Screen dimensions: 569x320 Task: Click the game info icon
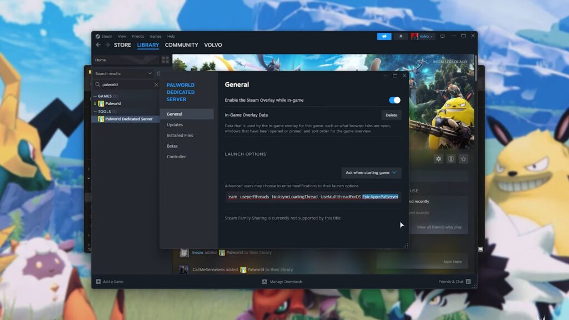(451, 159)
